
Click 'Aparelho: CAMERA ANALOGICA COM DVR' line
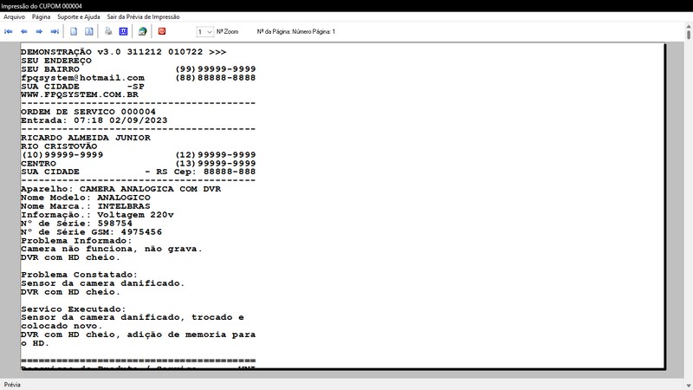120,189
